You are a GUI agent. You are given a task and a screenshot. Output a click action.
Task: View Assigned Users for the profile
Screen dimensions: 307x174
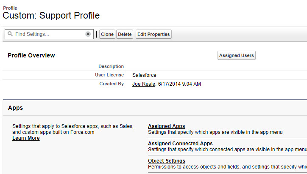coord(237,55)
